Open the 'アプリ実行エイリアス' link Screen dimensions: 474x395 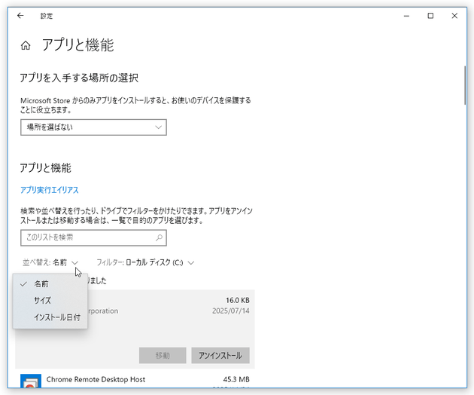[50, 190]
